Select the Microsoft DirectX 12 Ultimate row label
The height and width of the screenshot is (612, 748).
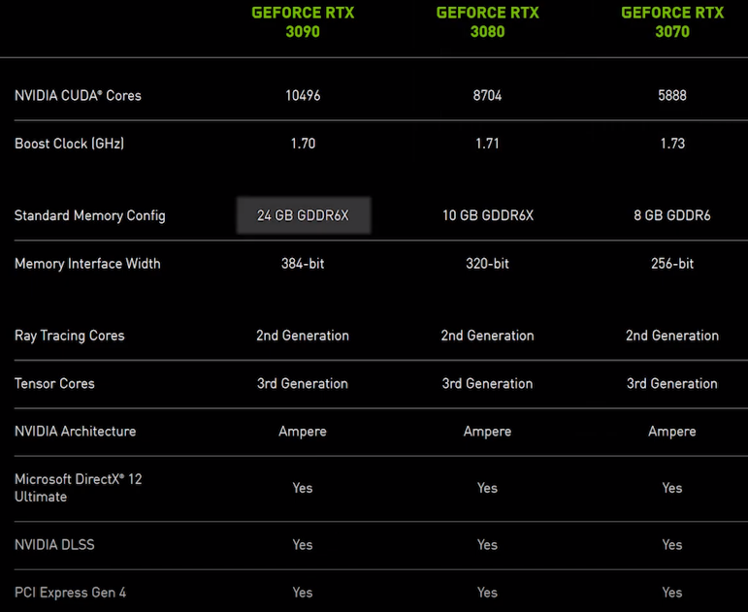79,488
